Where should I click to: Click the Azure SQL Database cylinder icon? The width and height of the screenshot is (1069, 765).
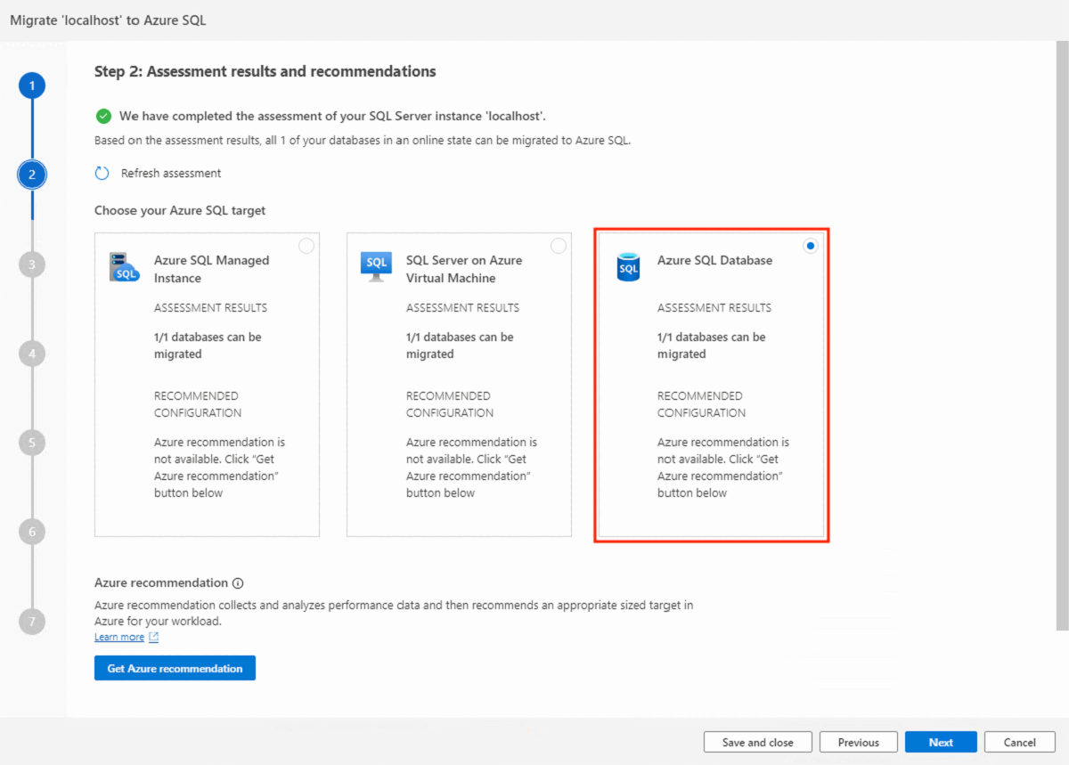(628, 266)
